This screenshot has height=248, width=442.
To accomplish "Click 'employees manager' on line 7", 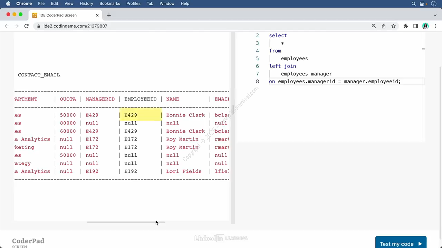I will pos(306,74).
